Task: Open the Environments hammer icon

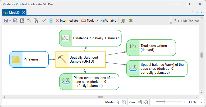Action: pyautogui.click(x=29, y=21)
